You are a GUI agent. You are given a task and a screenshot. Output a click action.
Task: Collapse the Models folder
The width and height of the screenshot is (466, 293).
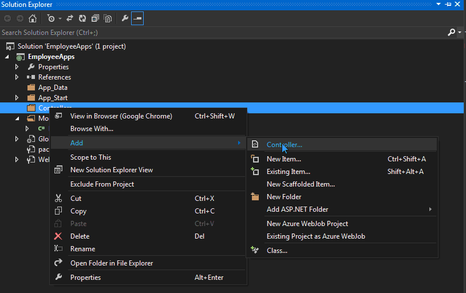pos(17,118)
